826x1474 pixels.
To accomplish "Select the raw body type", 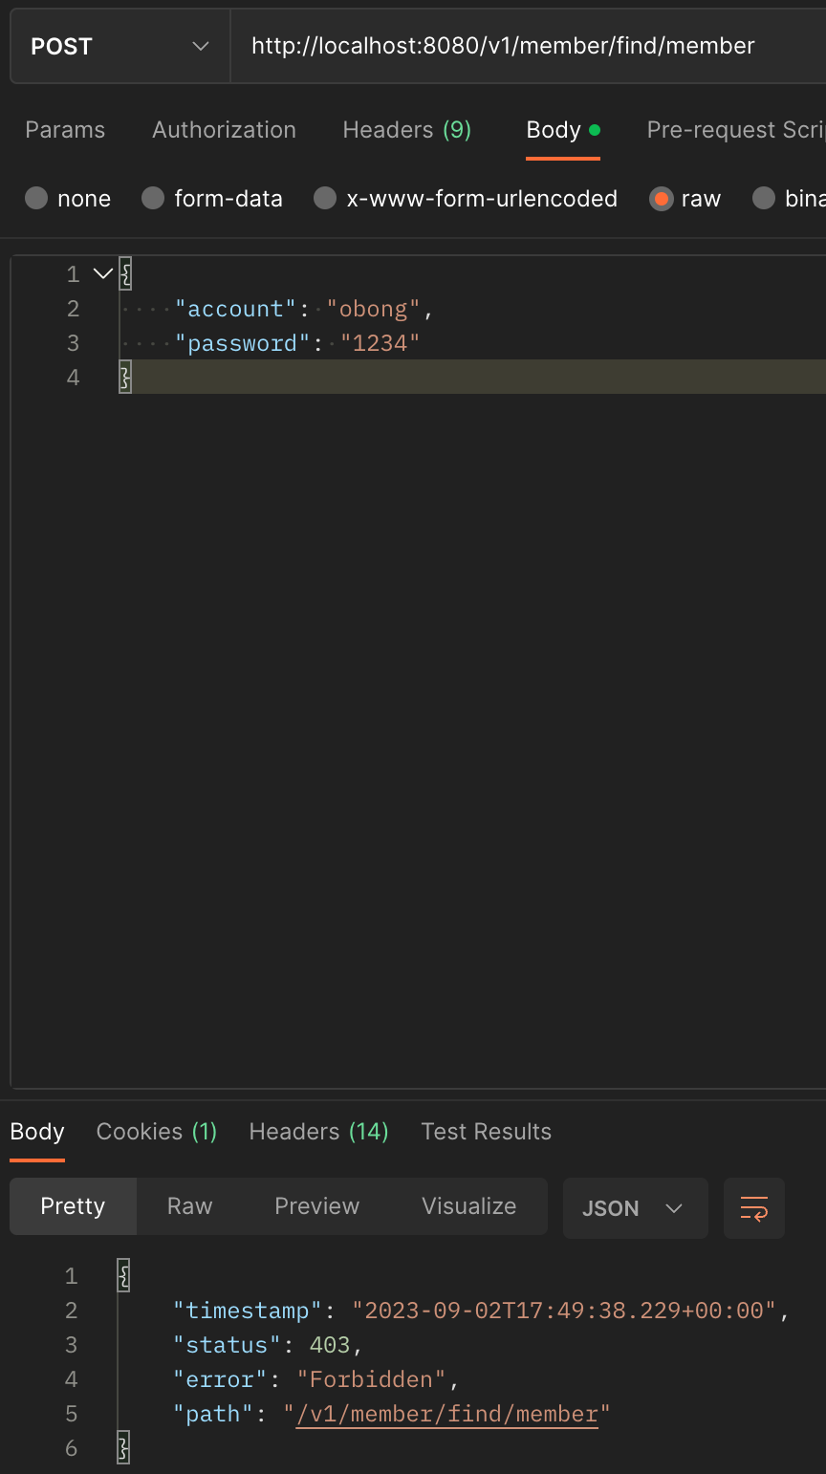I will [x=685, y=198].
